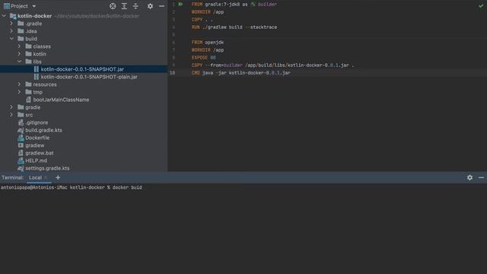Open the HELP.md file
487x274 pixels.
[36, 161]
